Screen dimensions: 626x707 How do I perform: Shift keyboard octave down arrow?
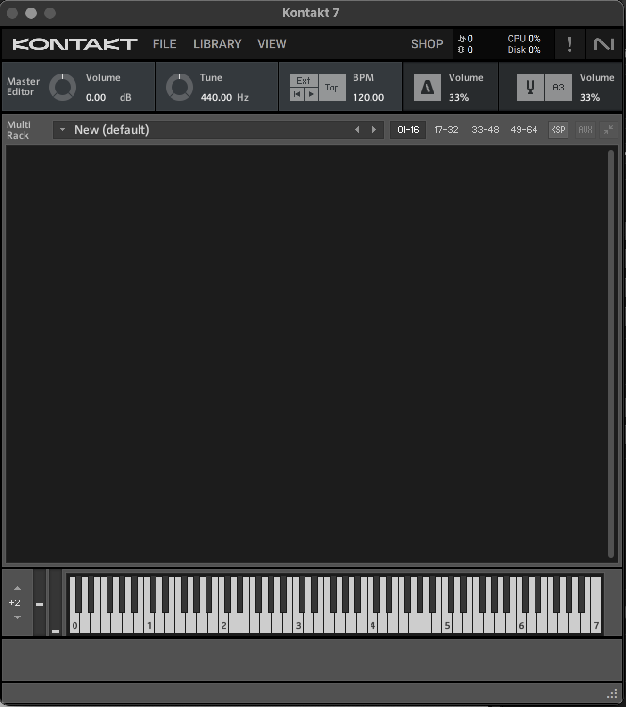(17, 617)
